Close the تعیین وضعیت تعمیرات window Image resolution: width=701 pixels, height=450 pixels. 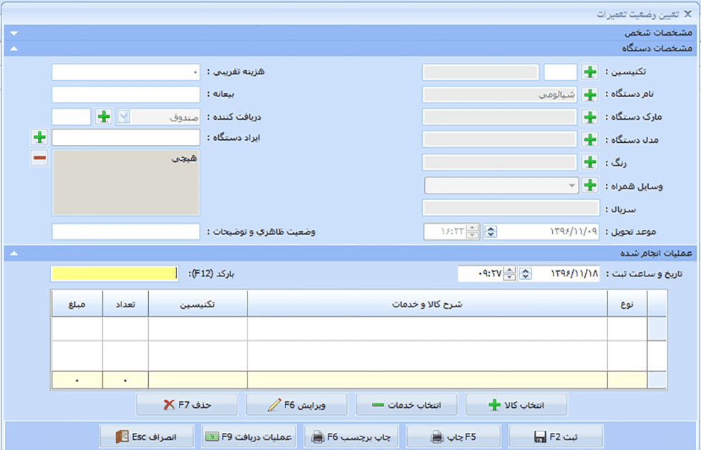point(687,14)
